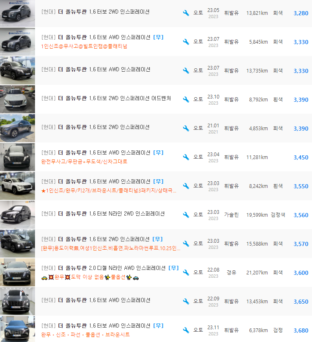Screen dimensions: 312x342
Task: Click price 3,650
Action: tap(301, 302)
